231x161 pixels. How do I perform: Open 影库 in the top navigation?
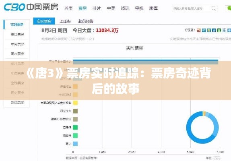tap(153, 8)
